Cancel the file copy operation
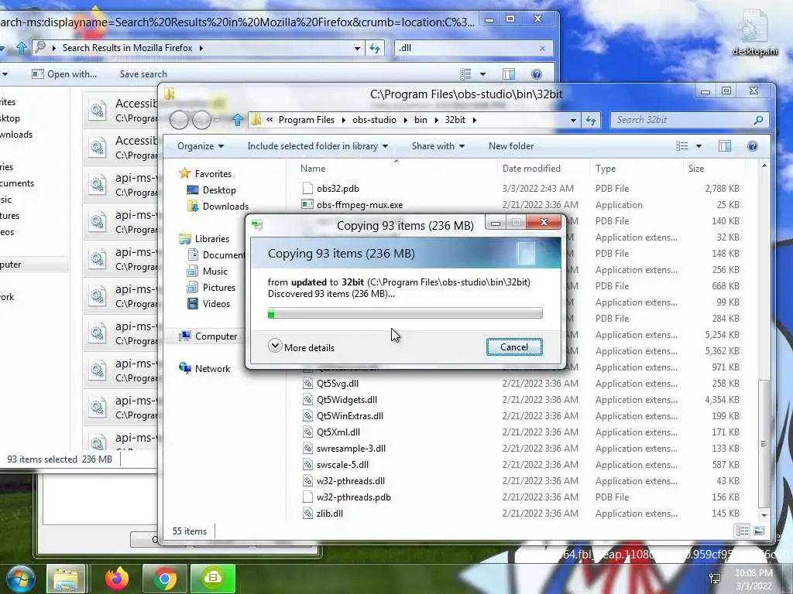This screenshot has height=594, width=793. click(514, 347)
